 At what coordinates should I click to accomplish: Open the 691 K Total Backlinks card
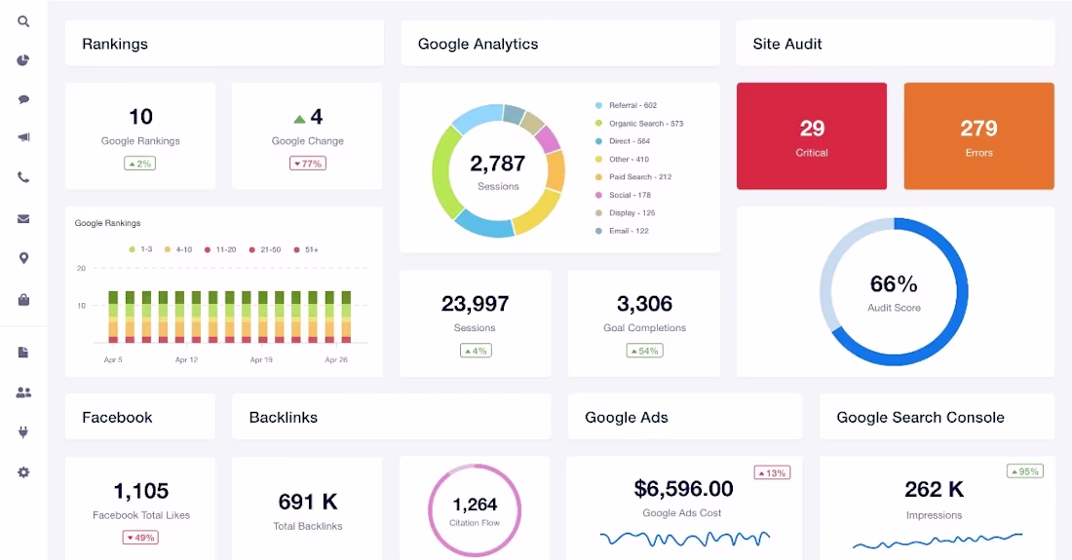click(308, 508)
